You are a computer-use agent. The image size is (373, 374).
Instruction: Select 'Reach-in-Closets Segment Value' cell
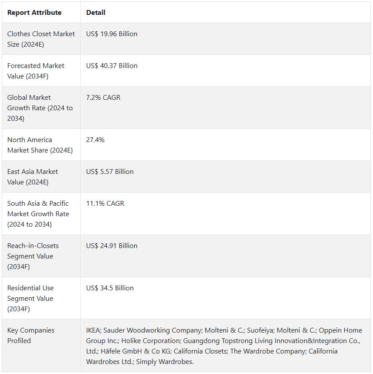33,256
